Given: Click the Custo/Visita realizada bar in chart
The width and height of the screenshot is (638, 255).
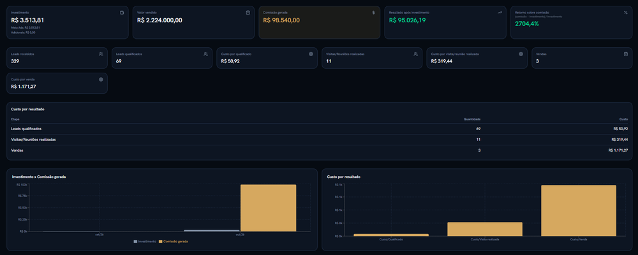Looking at the screenshot, I should pyautogui.click(x=485, y=229).
